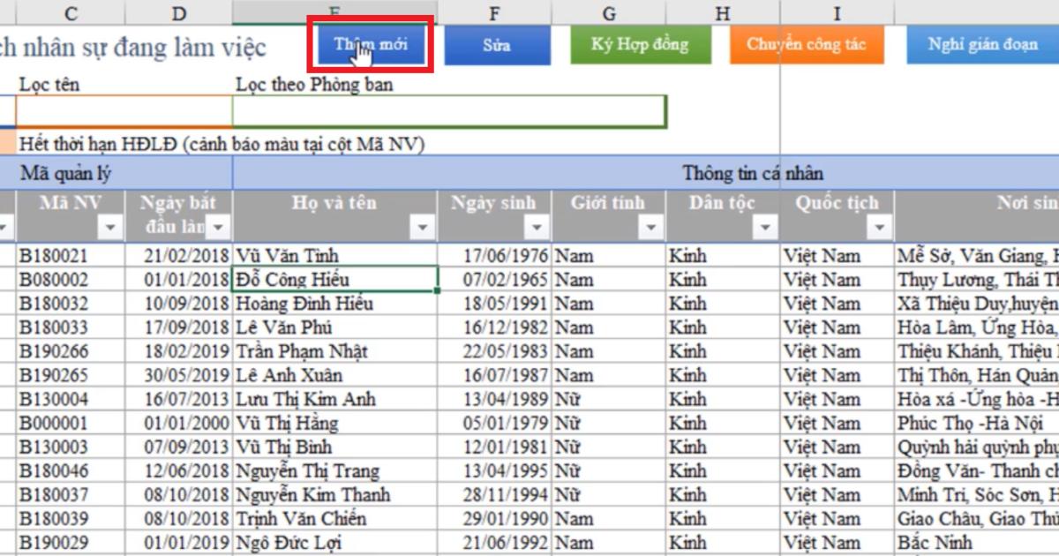This screenshot has width=1059, height=556.
Task: Click the employee code B180021 cell
Action: [71, 254]
